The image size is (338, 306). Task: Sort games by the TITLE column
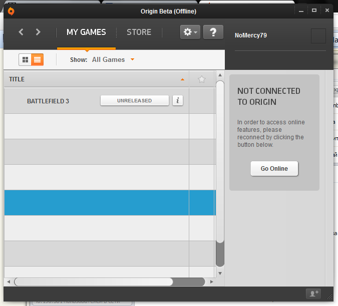point(97,79)
